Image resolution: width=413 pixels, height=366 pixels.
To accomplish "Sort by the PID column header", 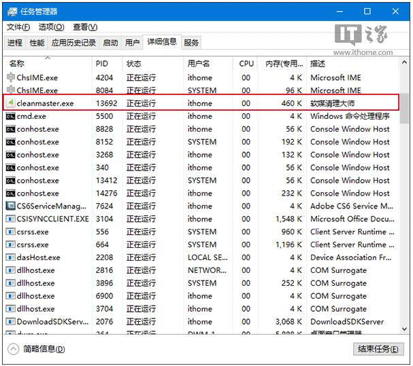I will 102,63.
